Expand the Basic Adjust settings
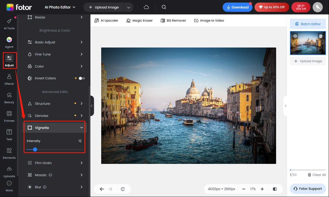This screenshot has width=329, height=197. click(54, 42)
